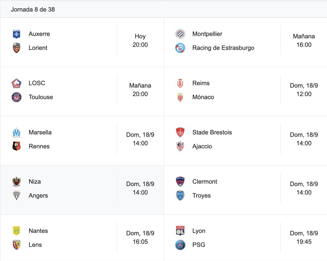
Task: Click the Hoy 20:00 kickoff time
Action: [140, 41]
